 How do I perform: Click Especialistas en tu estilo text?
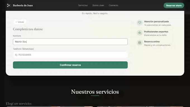coord(155,35)
